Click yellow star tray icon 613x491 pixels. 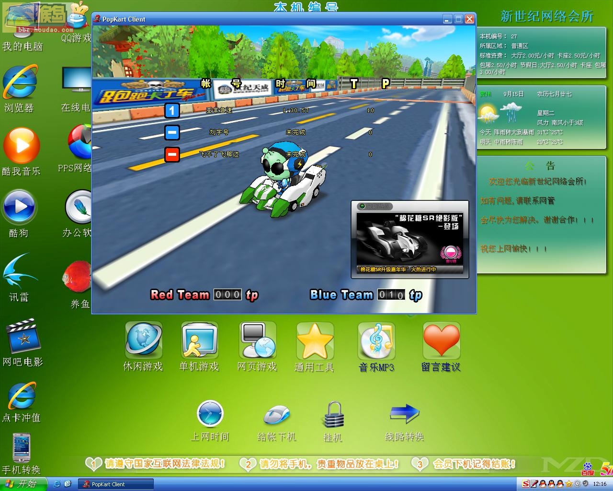[569, 484]
